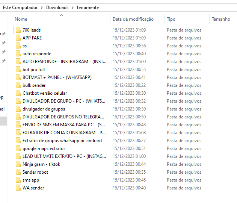Viewport: 237px width, 203px height.
Task: Sort files by the Nome column header
Action: [21, 19]
